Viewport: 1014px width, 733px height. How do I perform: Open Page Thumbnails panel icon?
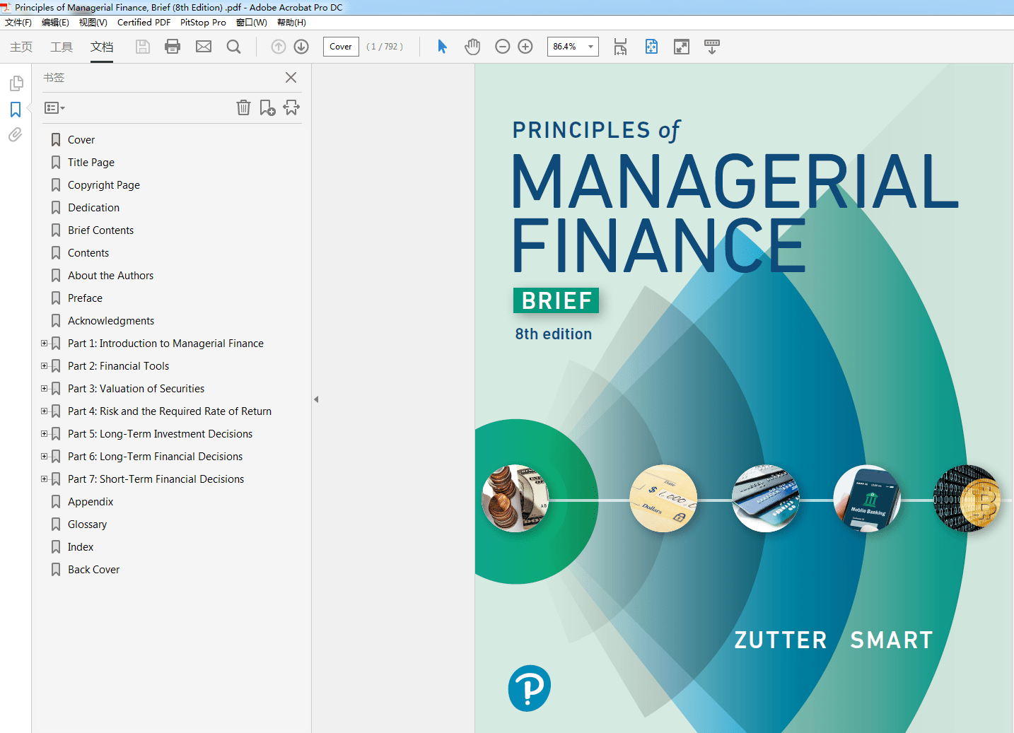point(16,84)
